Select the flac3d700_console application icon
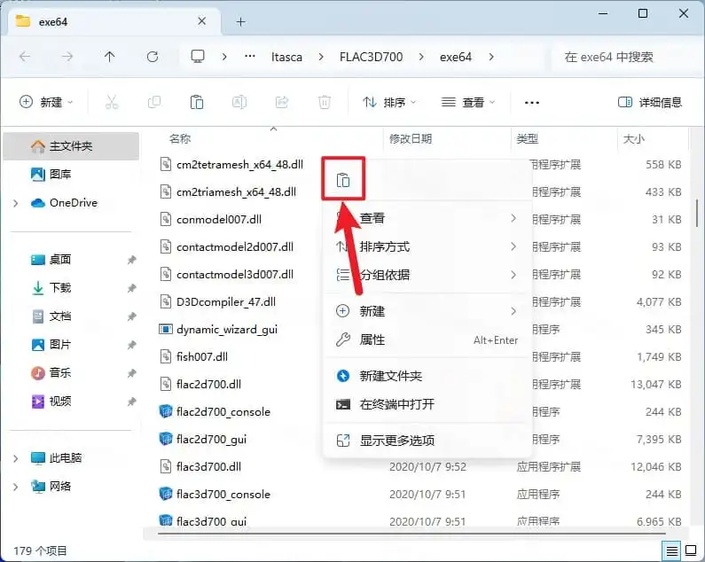The image size is (705, 562). pos(166,494)
